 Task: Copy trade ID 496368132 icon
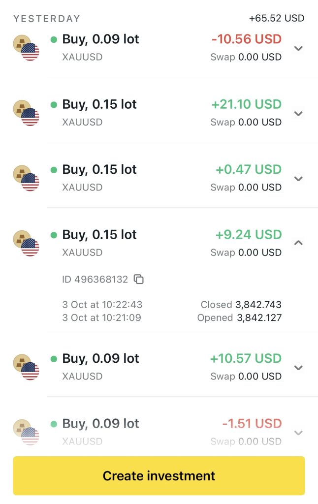click(139, 280)
